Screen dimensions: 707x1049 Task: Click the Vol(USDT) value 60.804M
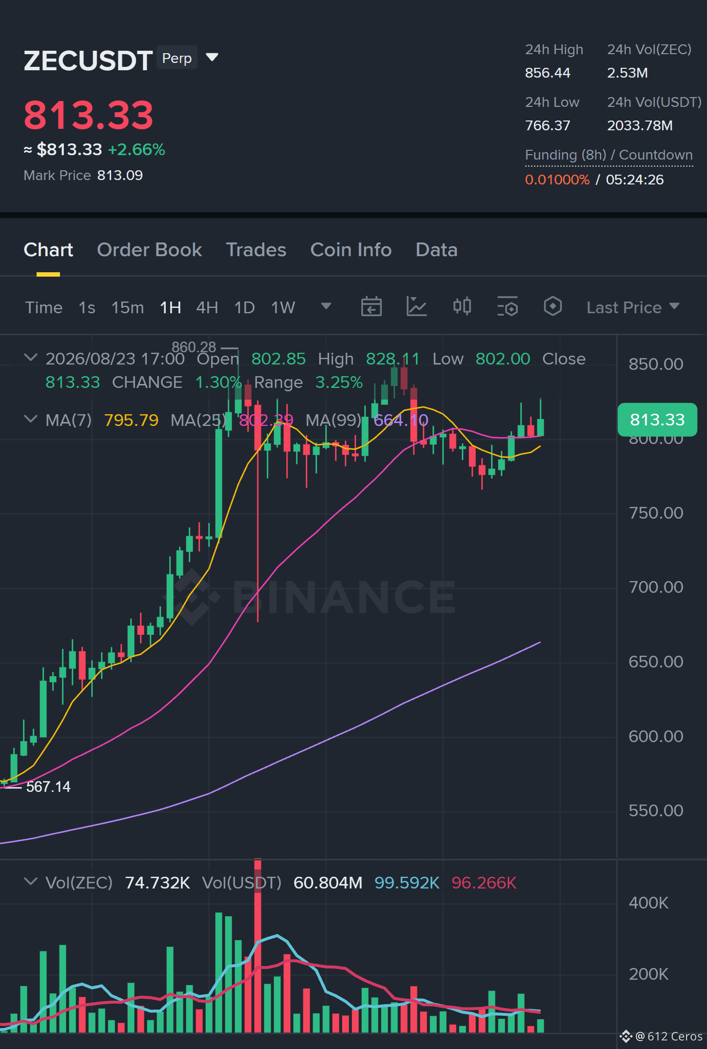(328, 883)
